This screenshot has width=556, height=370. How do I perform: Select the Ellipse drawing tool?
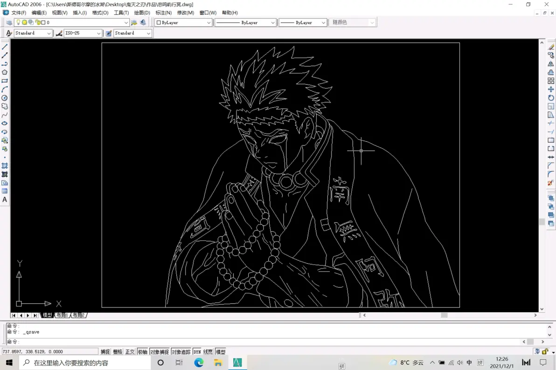pyautogui.click(x=5, y=123)
